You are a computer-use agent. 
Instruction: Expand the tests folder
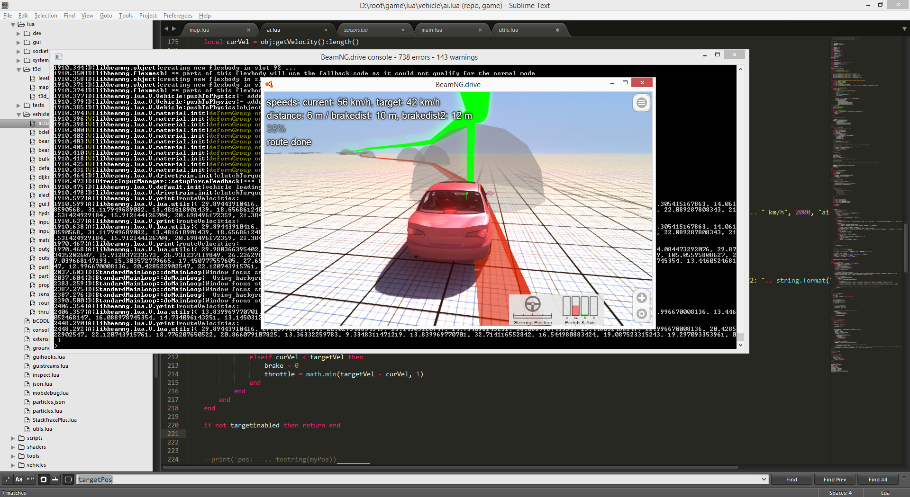click(x=18, y=106)
